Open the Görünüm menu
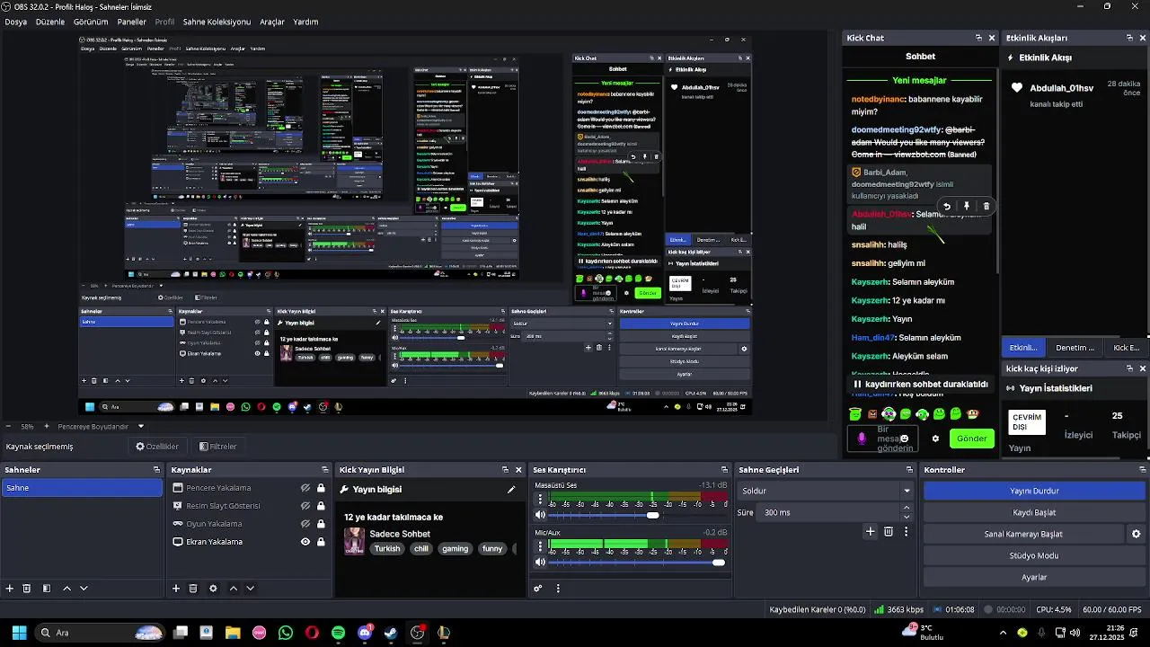Screen dimensions: 1150x647 coord(91,22)
